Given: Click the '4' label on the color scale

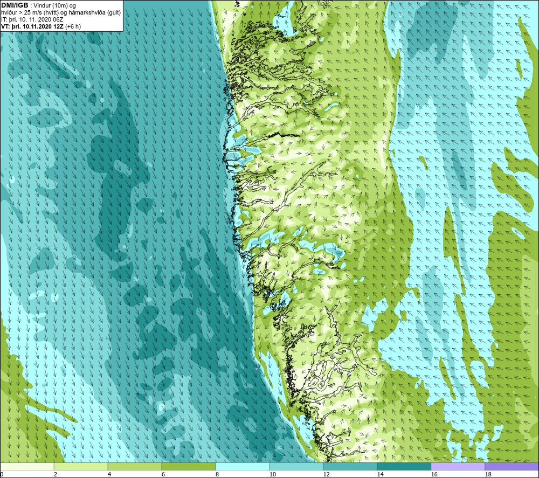Looking at the screenshot, I should click(x=109, y=474).
